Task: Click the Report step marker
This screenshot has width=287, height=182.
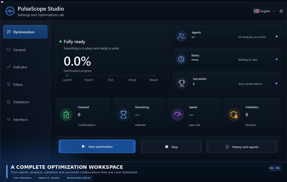Action: click(154, 76)
